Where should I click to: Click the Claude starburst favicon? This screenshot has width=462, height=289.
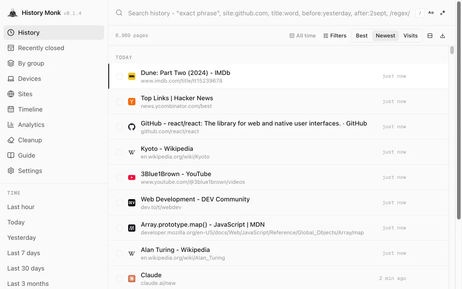coord(132,279)
